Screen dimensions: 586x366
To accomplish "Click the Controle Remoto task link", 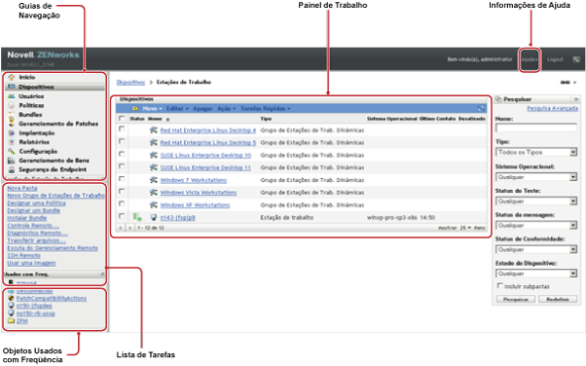I will coord(33,226).
